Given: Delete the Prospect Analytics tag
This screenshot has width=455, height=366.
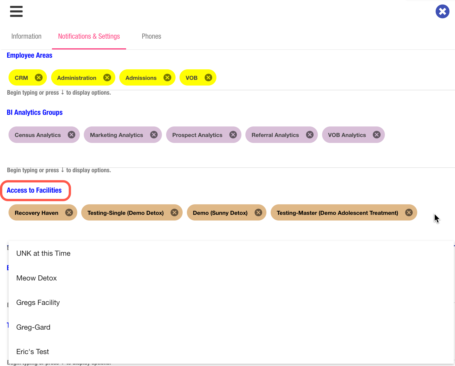Looking at the screenshot, I should [233, 135].
